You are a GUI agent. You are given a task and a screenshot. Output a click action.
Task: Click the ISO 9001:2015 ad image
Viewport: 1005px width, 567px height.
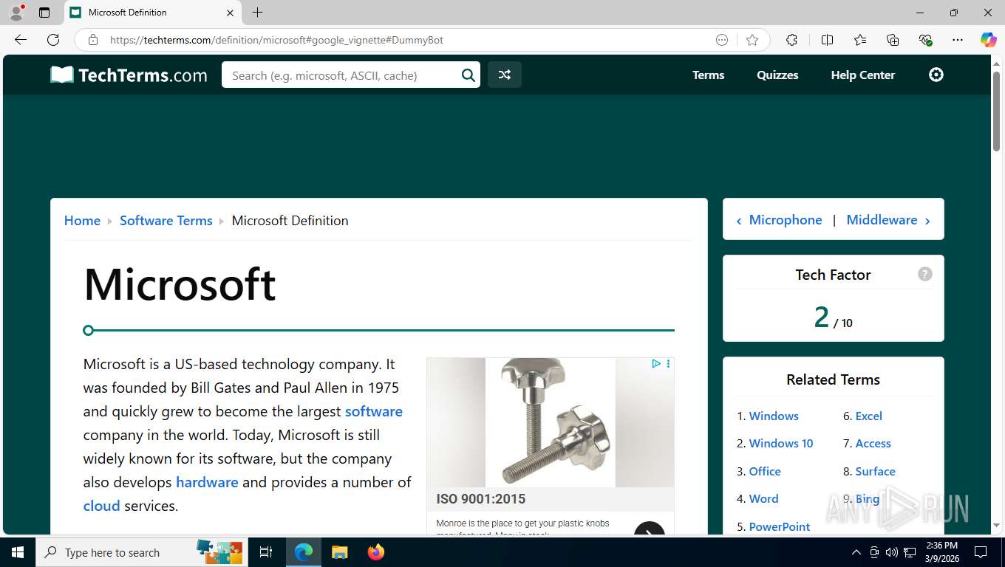[551, 422]
